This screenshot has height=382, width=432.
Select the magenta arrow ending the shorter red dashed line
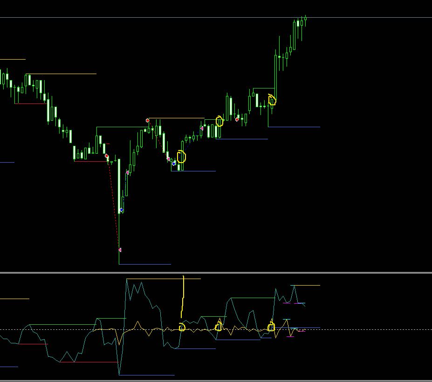[x=168, y=159]
